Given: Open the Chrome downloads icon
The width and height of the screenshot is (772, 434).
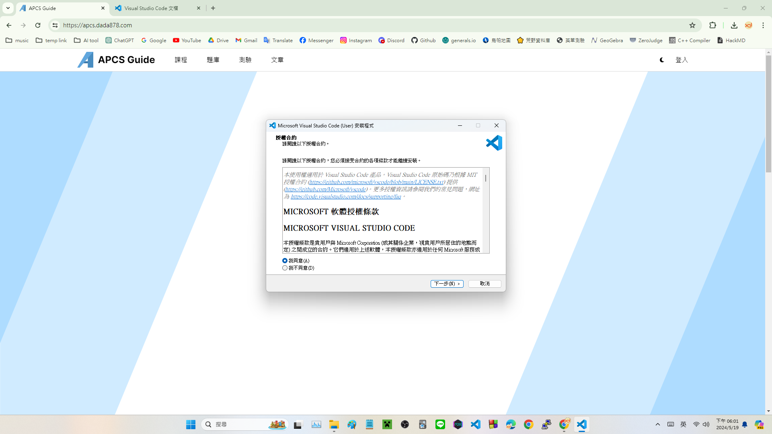Looking at the screenshot, I should pyautogui.click(x=734, y=25).
